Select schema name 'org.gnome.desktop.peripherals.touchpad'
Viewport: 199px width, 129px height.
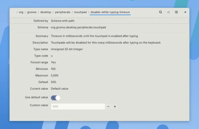pos(78,27)
